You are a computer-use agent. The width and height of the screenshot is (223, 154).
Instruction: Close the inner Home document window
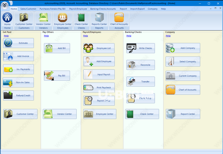(220, 9)
